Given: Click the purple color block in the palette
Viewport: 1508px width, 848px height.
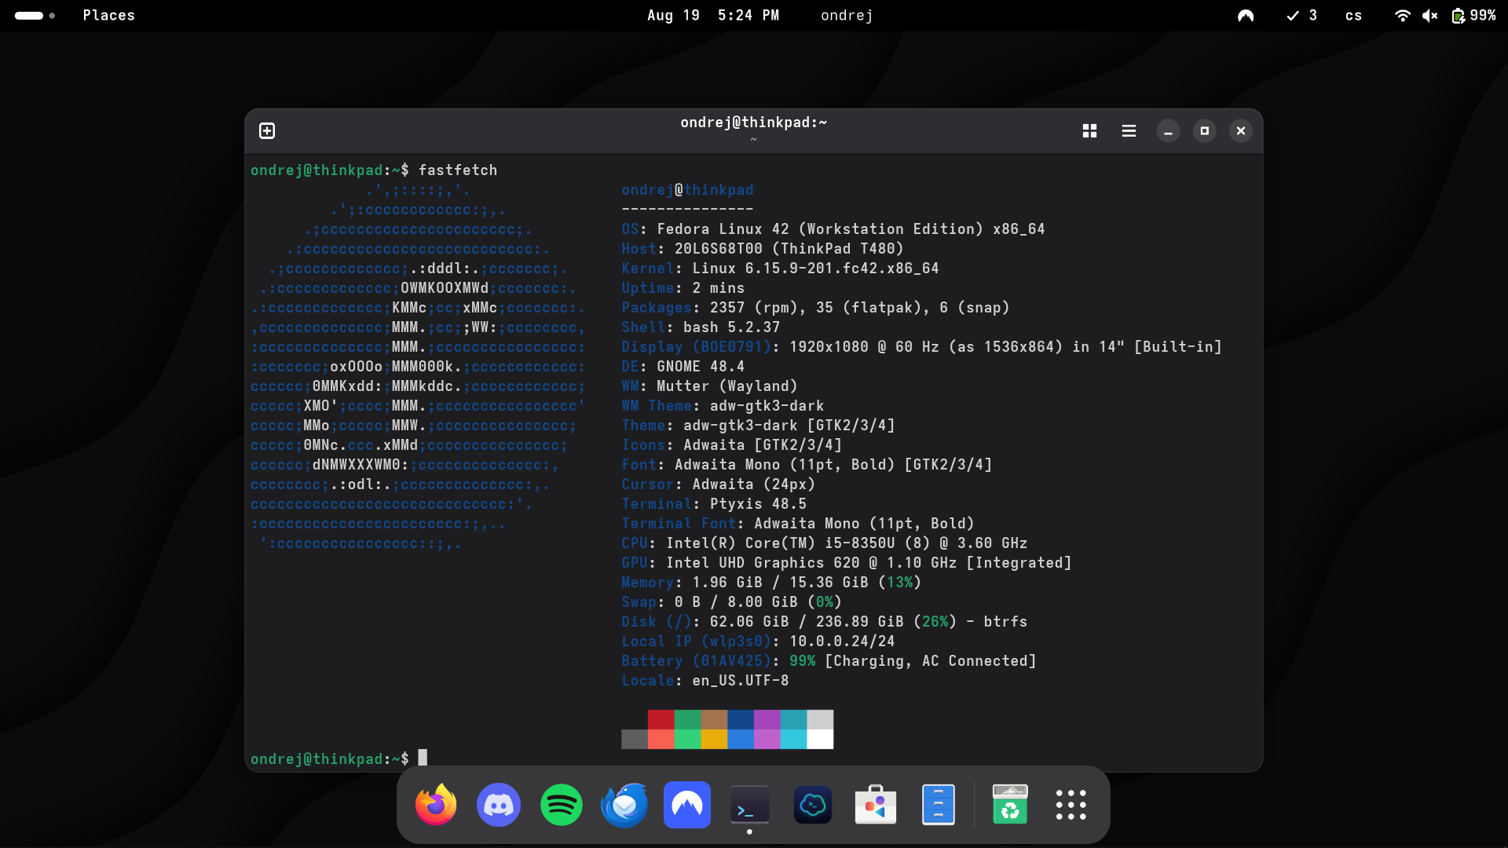Looking at the screenshot, I should 767,719.
